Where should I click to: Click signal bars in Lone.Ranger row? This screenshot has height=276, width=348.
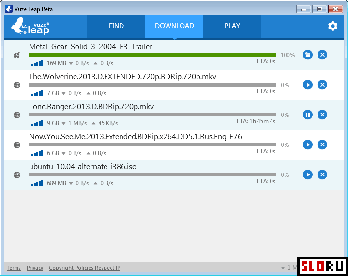(x=37, y=123)
